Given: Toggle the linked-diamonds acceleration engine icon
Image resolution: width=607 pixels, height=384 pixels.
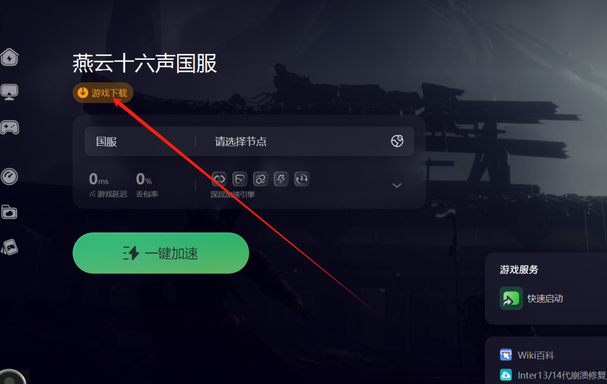Looking at the screenshot, I should pyautogui.click(x=219, y=179).
